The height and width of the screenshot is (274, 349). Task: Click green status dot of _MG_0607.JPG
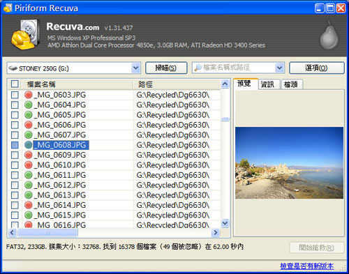(x=29, y=135)
